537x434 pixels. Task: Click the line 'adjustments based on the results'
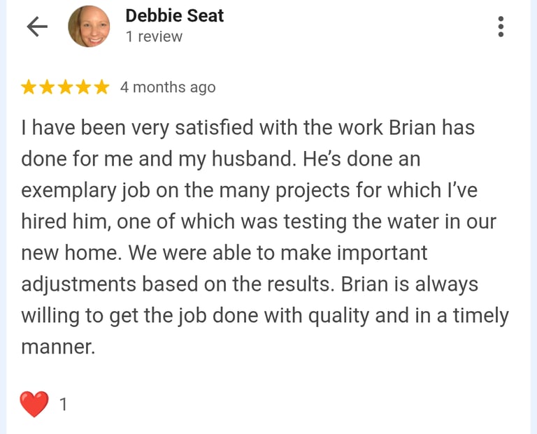(x=178, y=284)
